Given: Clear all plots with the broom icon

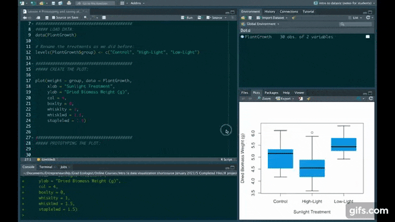Looking at the screenshot, I should (x=309, y=99).
